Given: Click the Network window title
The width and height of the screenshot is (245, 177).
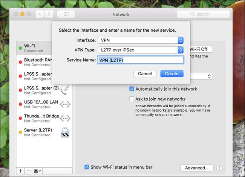Looking at the screenshot, I should click(x=121, y=15).
